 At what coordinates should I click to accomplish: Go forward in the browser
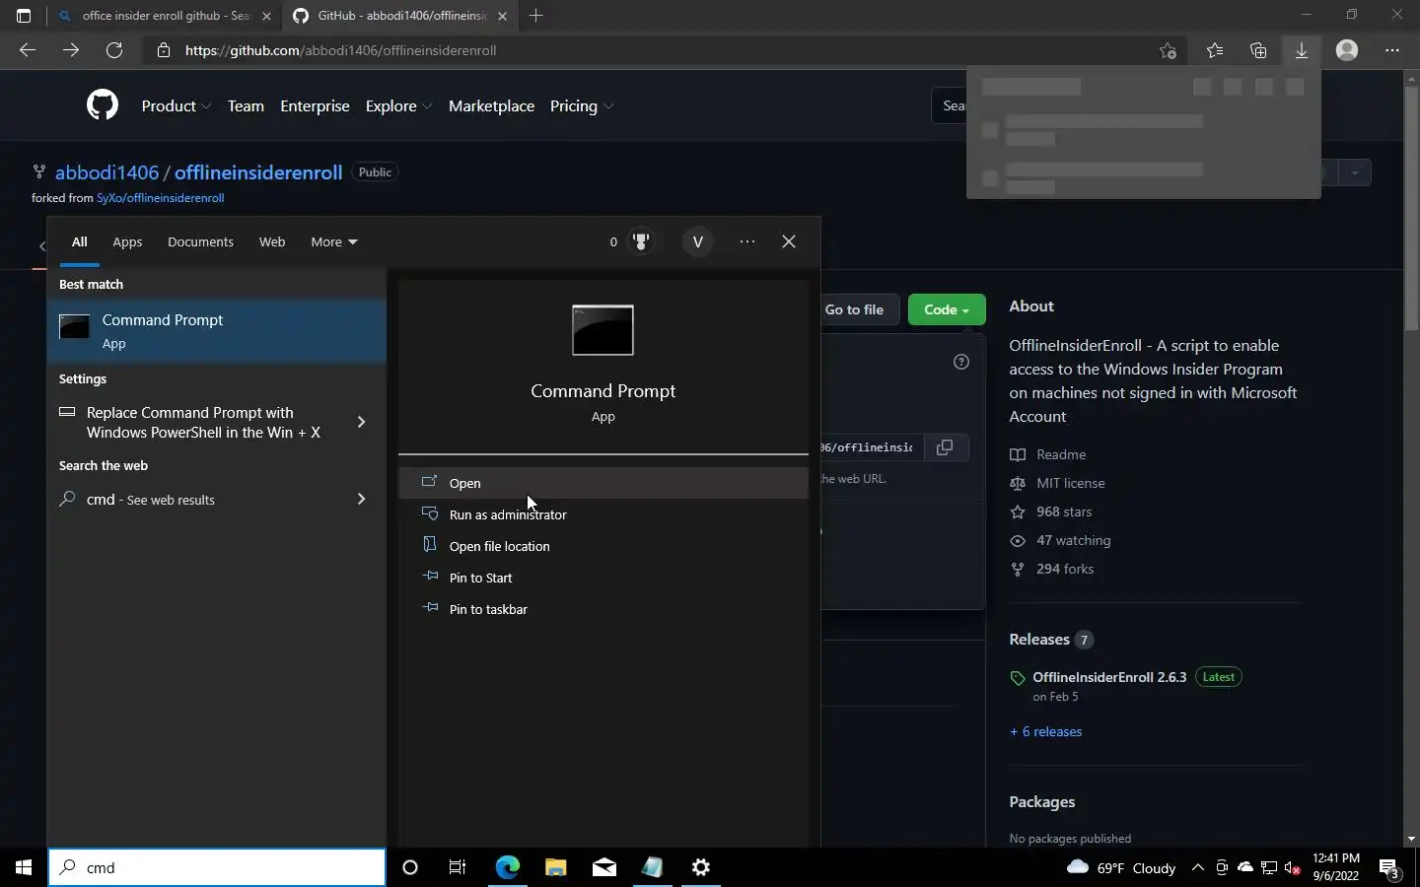[x=71, y=50]
